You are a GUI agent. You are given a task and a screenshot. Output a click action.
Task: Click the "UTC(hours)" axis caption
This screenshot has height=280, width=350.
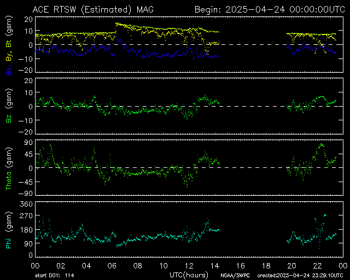pos(189,275)
